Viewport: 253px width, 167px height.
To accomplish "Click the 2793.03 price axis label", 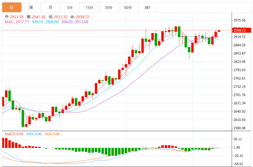I will (240, 70).
